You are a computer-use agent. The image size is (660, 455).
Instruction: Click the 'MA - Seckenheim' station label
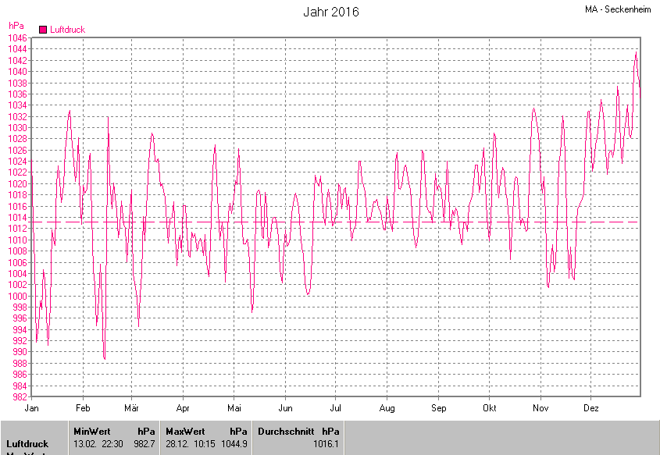pos(620,9)
